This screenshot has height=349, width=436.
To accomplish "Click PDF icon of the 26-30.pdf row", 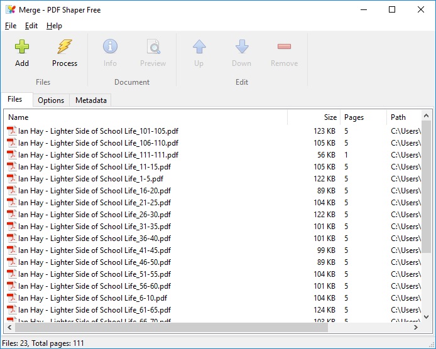I will pyautogui.click(x=12, y=215).
